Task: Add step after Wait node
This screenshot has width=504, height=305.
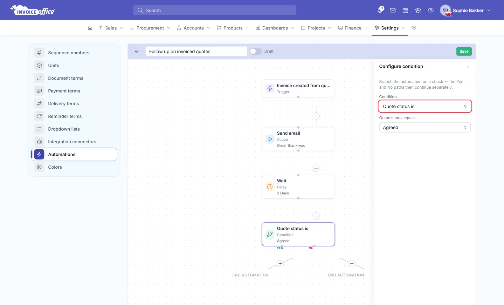Action: pos(316,216)
